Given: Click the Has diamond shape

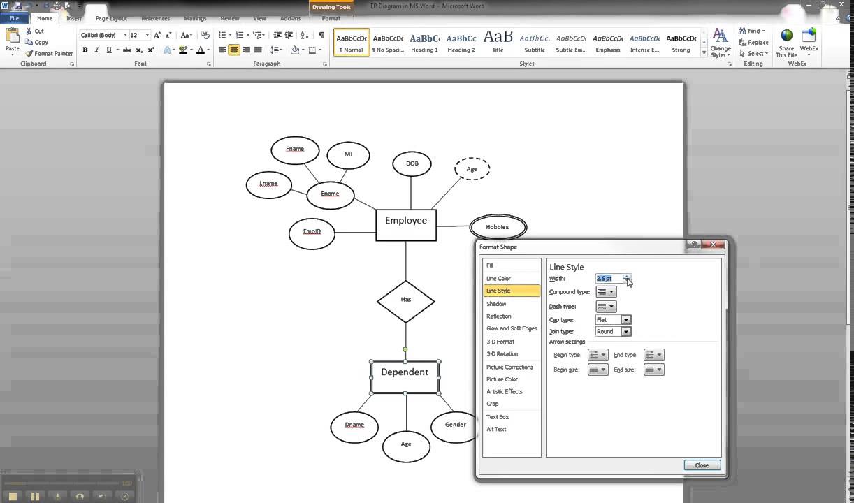Looking at the screenshot, I should coord(406,301).
